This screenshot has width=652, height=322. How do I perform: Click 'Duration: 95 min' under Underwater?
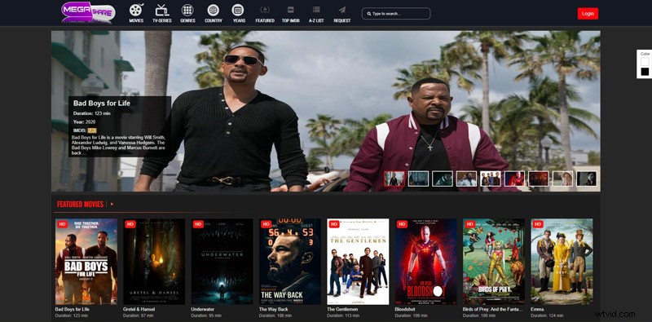206,315
